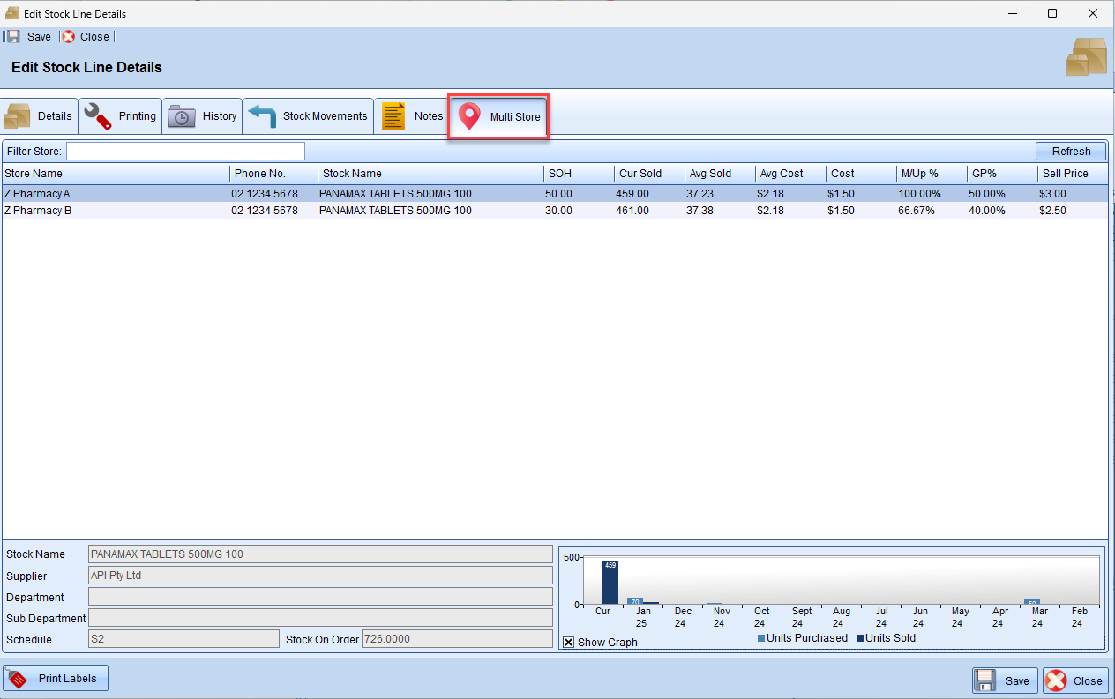Click the Stock Movements blue arrow icon
1115x699 pixels.
point(262,116)
